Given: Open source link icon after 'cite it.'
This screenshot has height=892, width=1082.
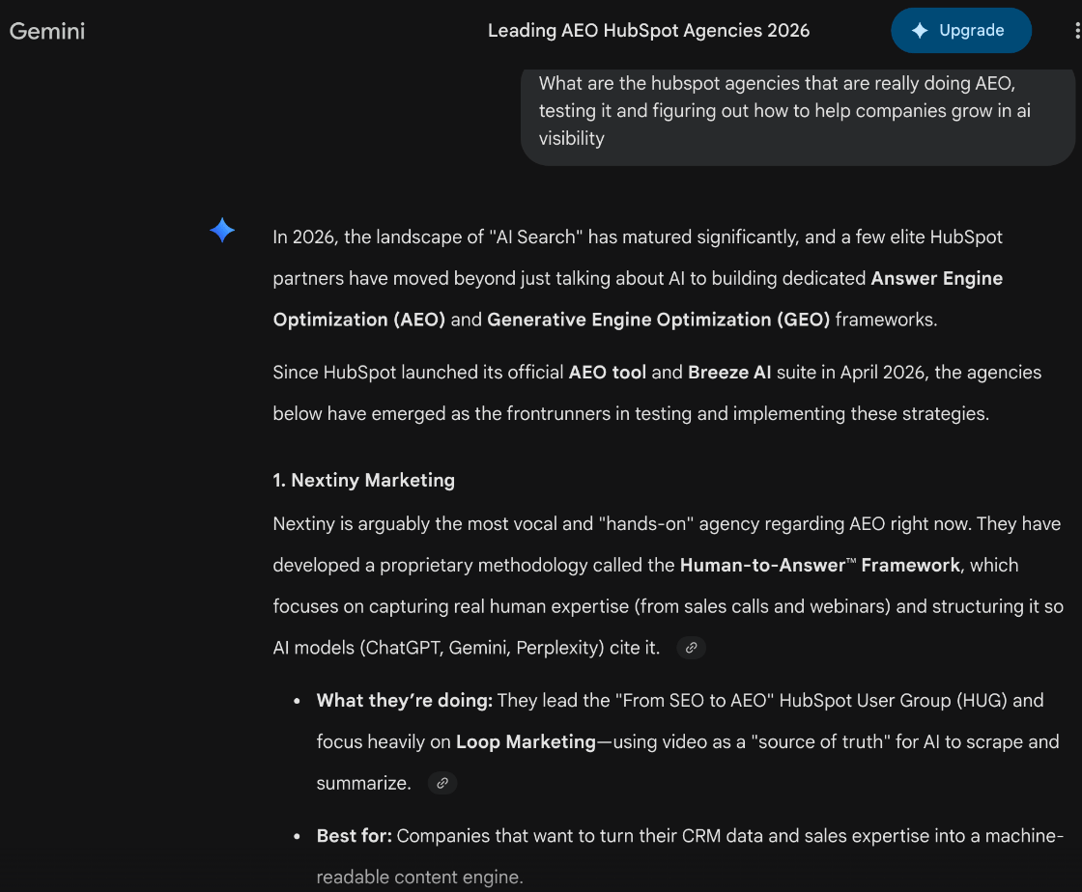Looking at the screenshot, I should 691,648.
